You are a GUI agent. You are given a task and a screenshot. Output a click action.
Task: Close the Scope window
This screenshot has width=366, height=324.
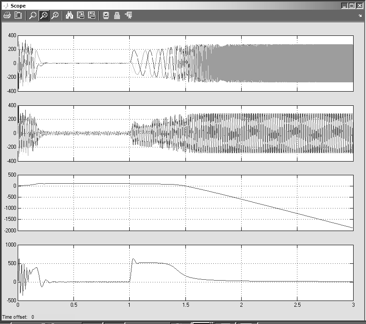point(360,6)
